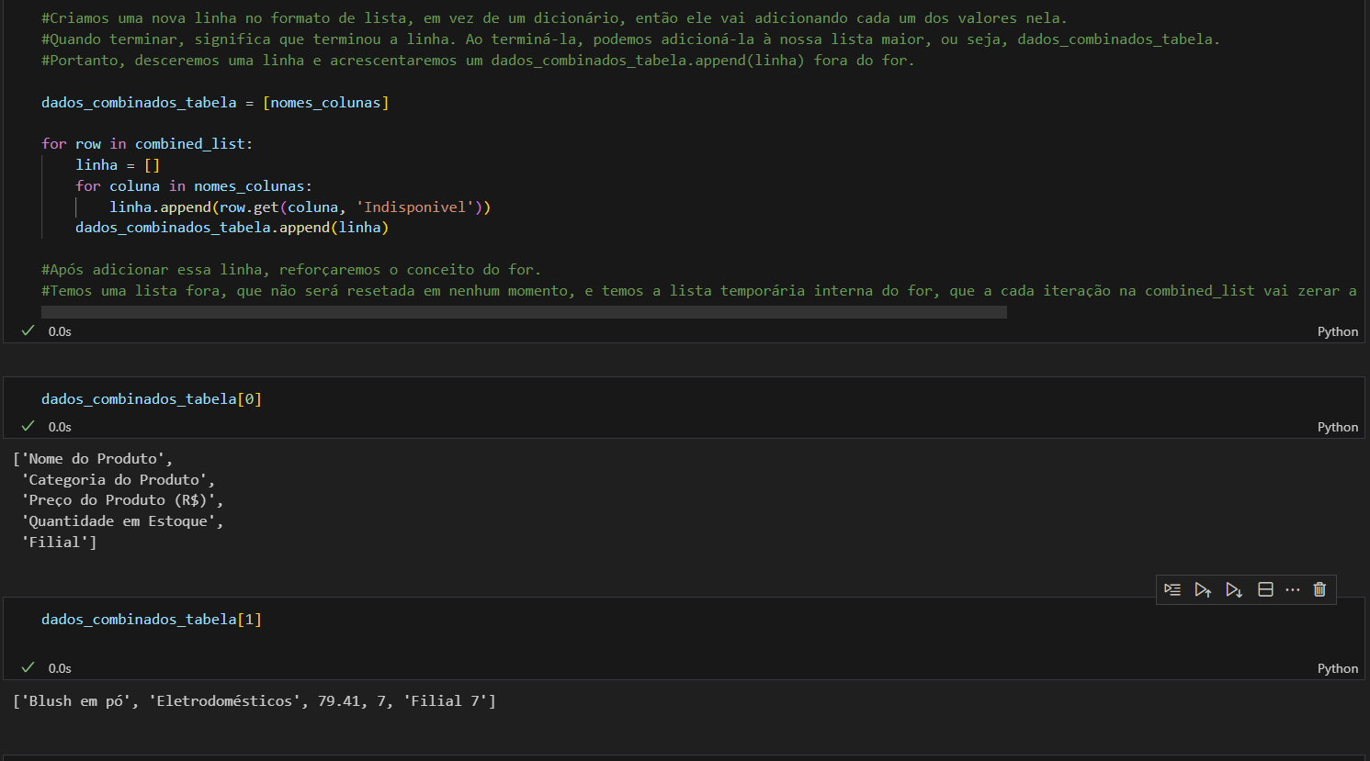The width and height of the screenshot is (1370, 761).
Task: Delete the cell with the trash icon
Action: point(1319,589)
